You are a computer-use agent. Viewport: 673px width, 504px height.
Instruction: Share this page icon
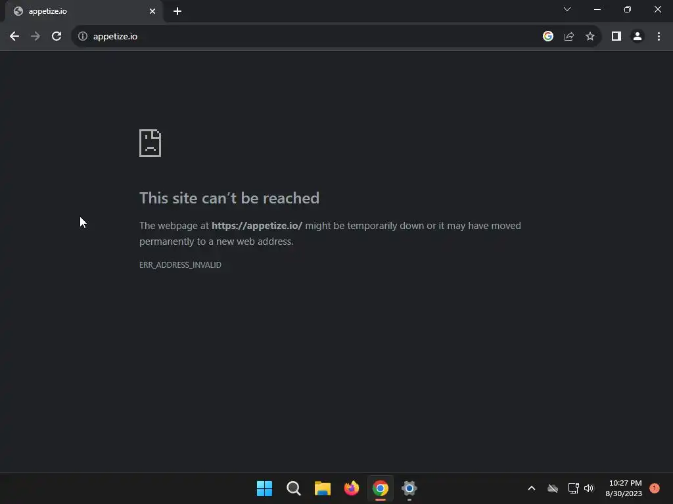[569, 37]
